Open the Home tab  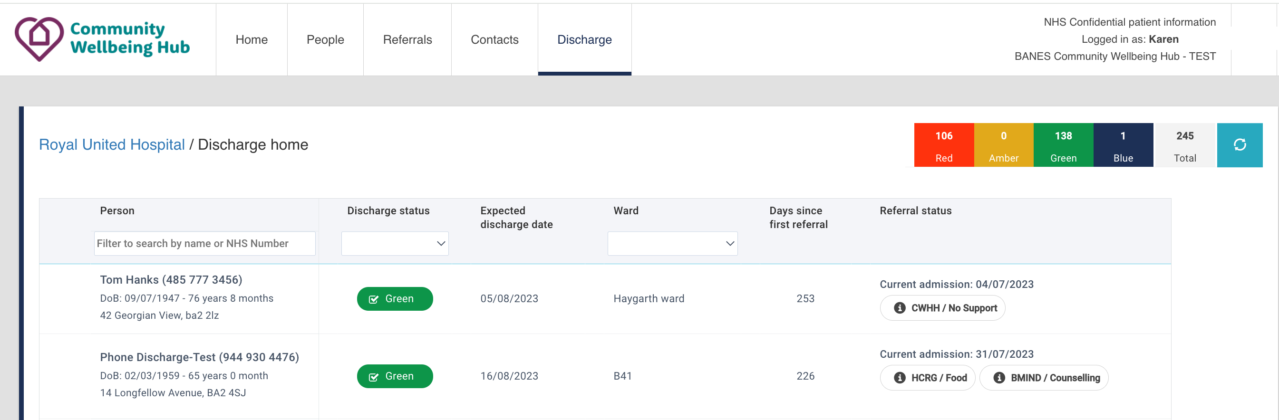click(x=251, y=39)
